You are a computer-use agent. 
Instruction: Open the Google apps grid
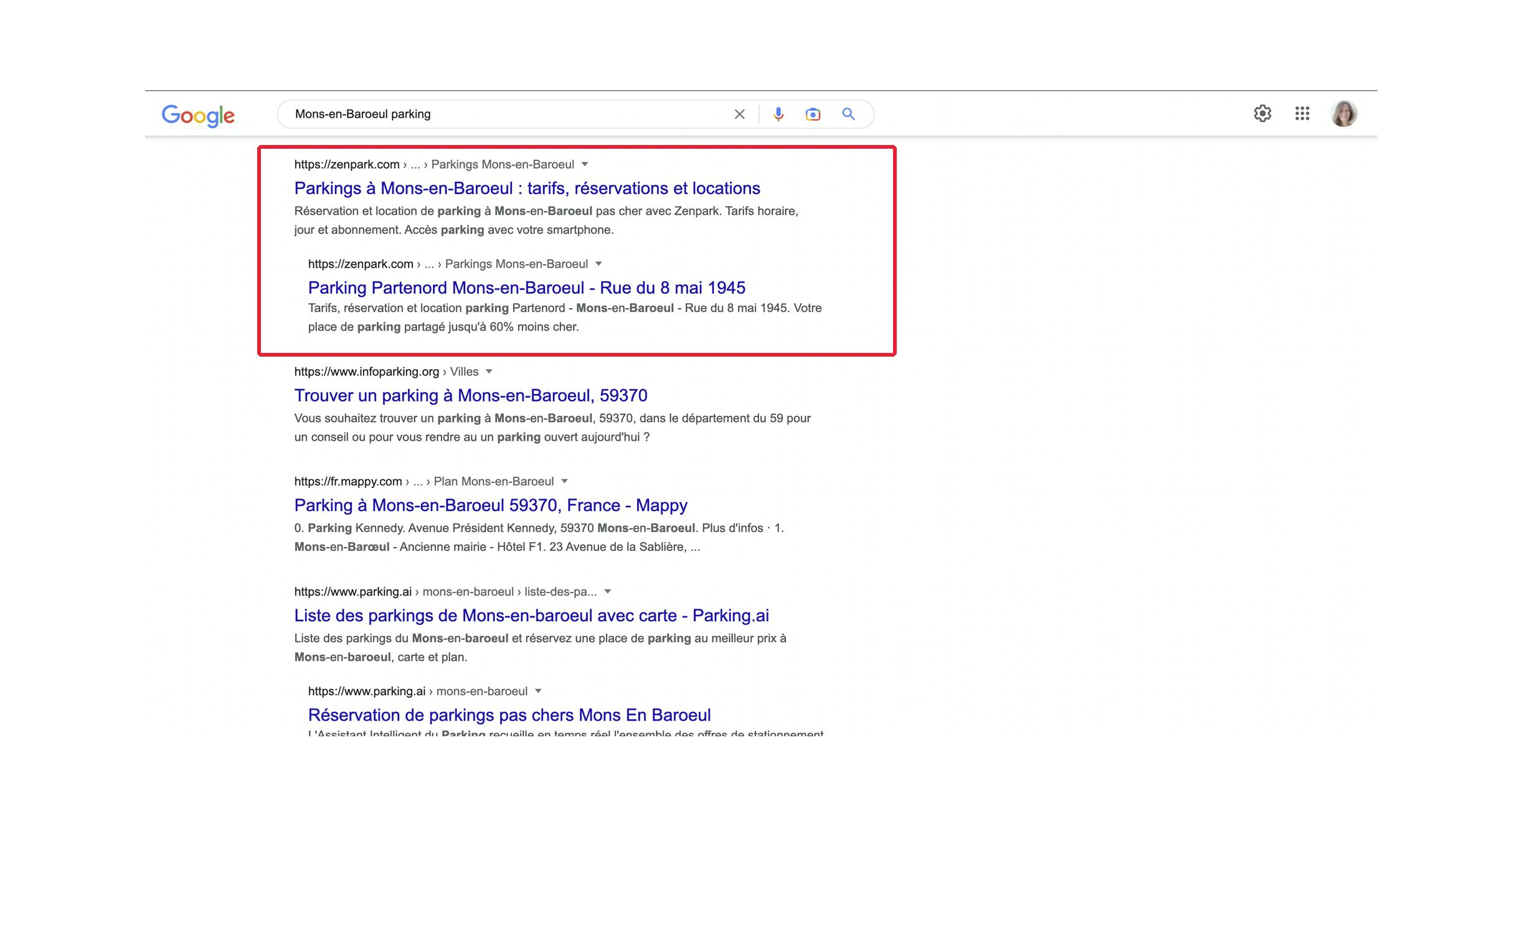coord(1302,114)
